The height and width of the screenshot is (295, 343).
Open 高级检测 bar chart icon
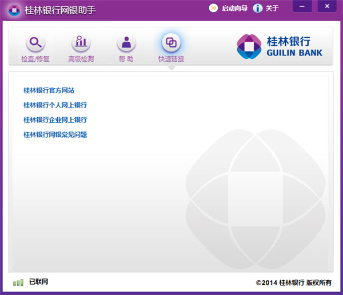click(x=81, y=42)
